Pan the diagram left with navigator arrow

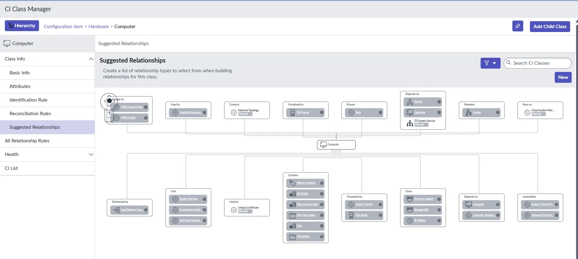[x=105, y=101]
